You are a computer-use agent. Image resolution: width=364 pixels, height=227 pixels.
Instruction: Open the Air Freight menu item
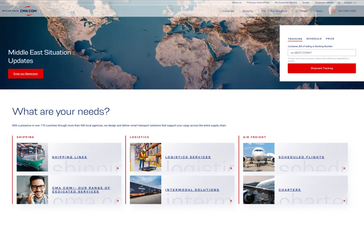(x=301, y=11)
